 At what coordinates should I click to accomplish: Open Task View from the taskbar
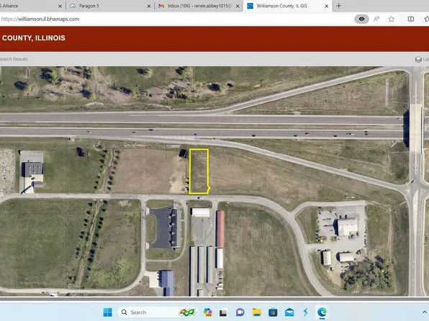223,312
